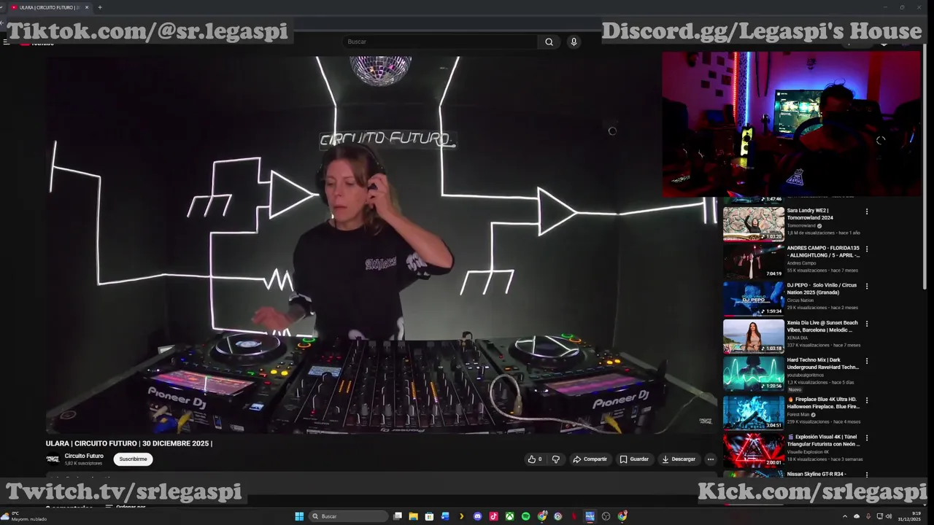Image resolution: width=934 pixels, height=525 pixels.
Task: Open Microsoft Store from taskbar
Action: (x=429, y=516)
